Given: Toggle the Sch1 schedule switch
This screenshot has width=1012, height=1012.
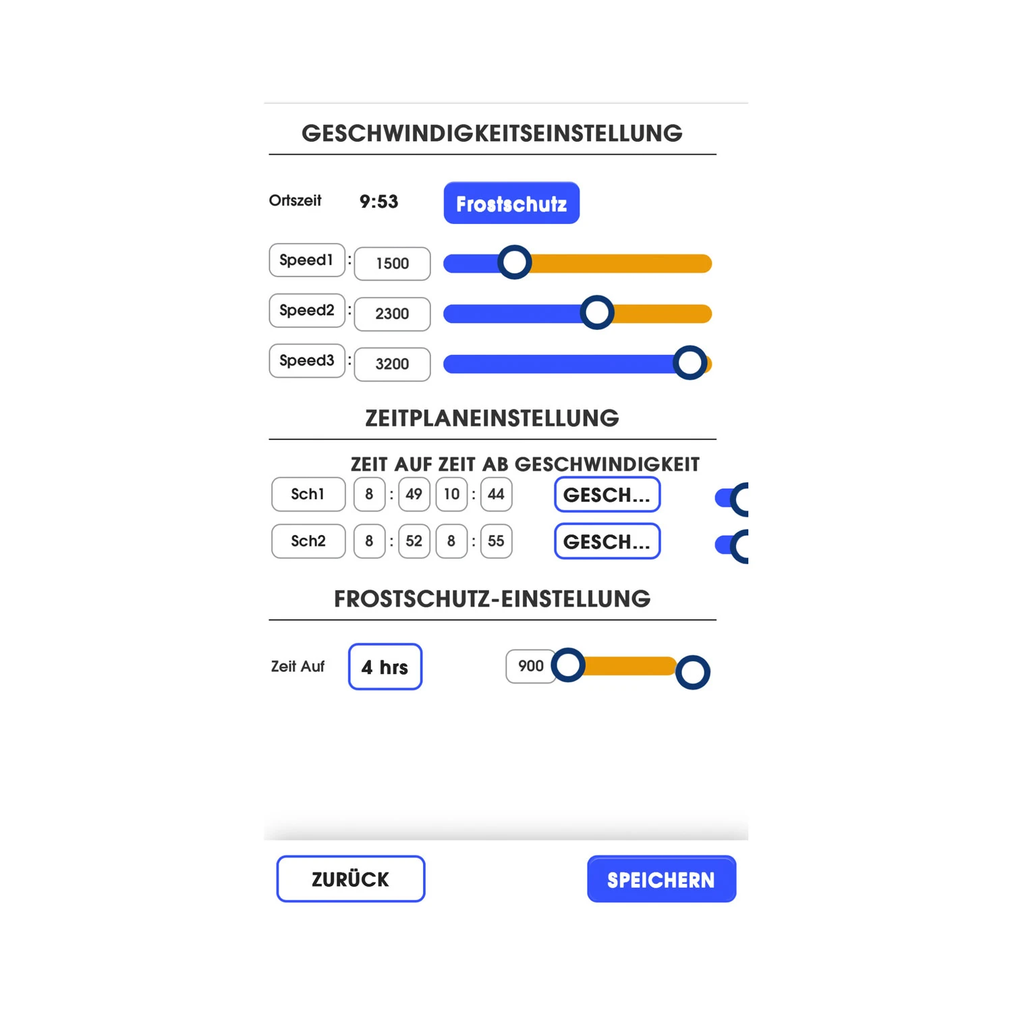Looking at the screenshot, I should (x=733, y=499).
